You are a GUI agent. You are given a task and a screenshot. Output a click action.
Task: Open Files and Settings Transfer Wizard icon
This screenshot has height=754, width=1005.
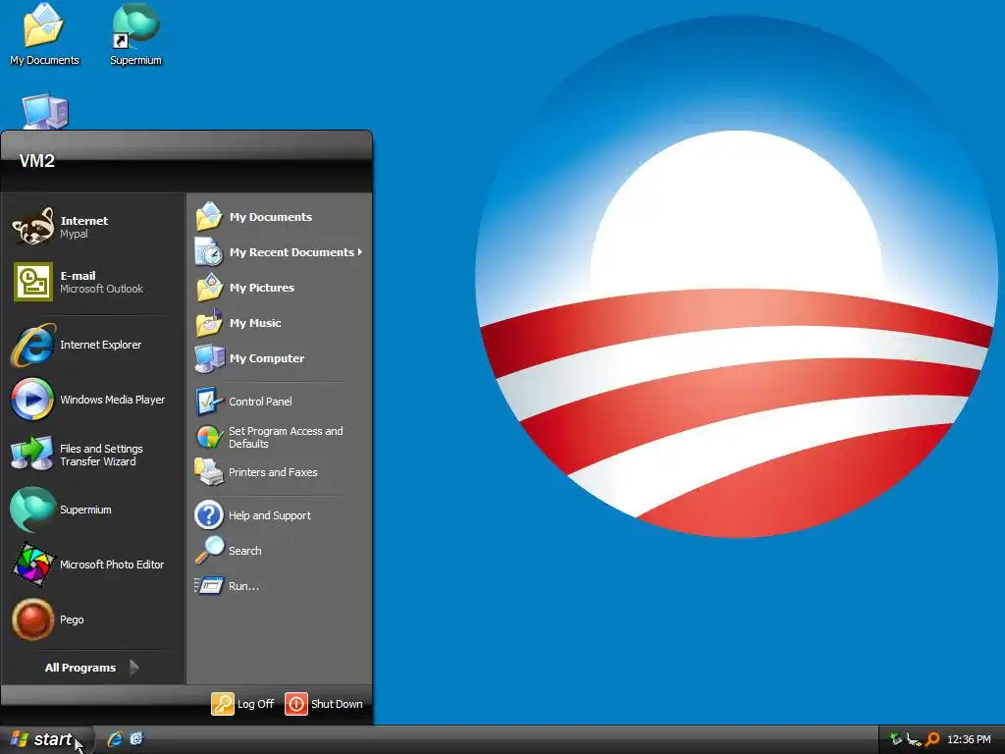coord(32,454)
